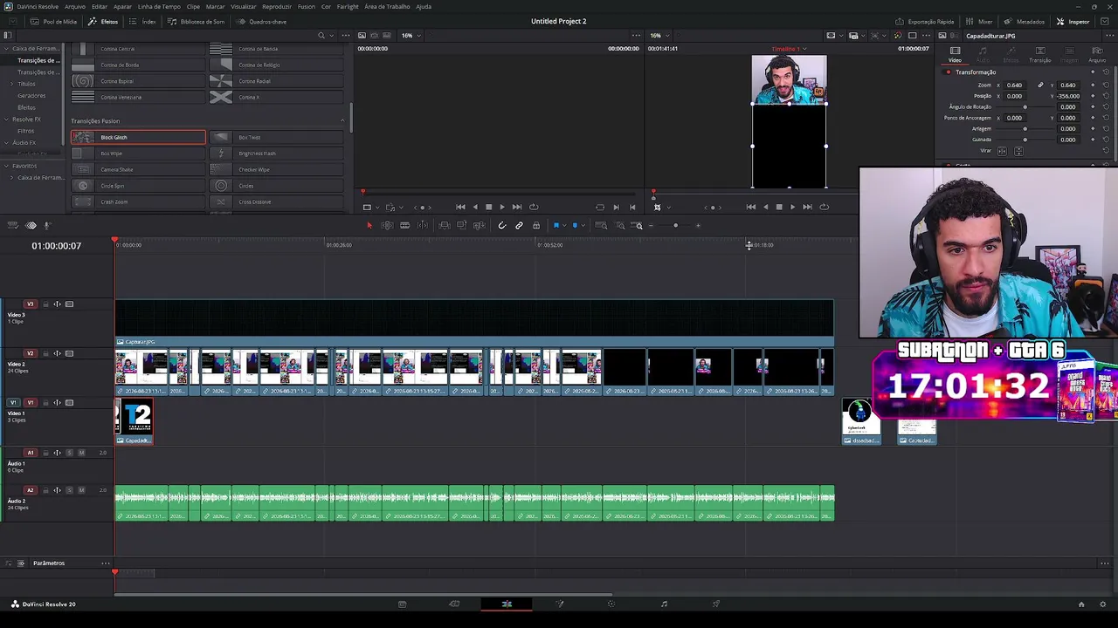Add keyframe for Posição in Inspector
The height and width of the screenshot is (628, 1118).
pyautogui.click(x=1093, y=96)
